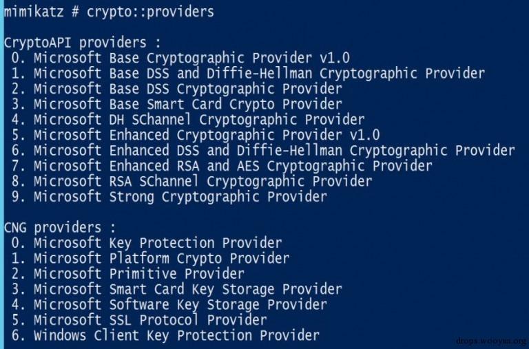Screen dimensions: 529x349
Task: Select Microsoft DH SChannel Cryptographic Provider entry
Action: tap(199, 120)
